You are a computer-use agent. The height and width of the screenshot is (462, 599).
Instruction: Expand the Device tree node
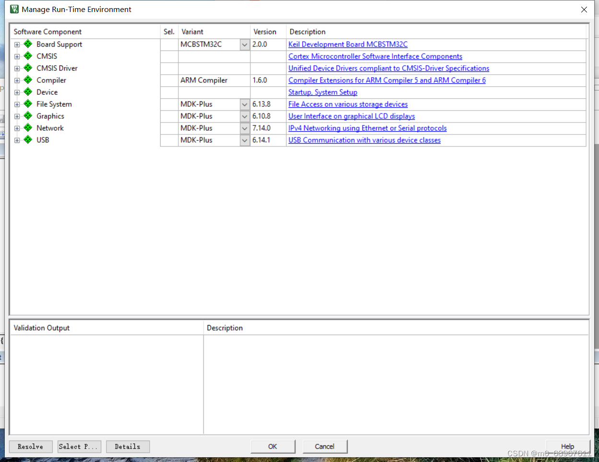pos(17,92)
